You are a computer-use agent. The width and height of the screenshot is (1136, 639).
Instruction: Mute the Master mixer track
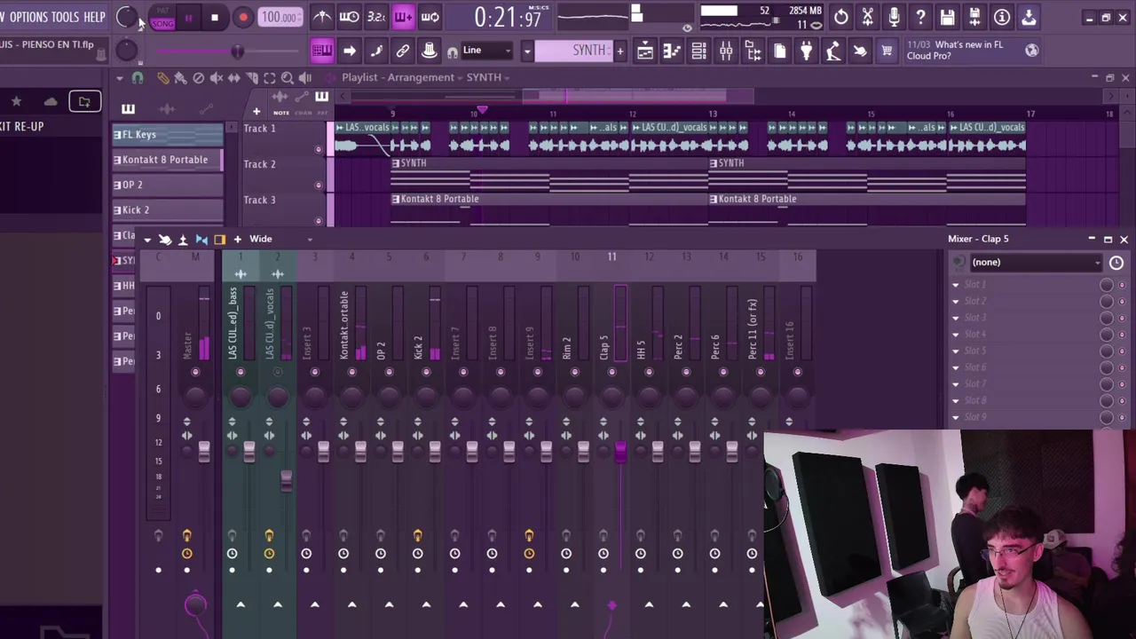(195, 372)
